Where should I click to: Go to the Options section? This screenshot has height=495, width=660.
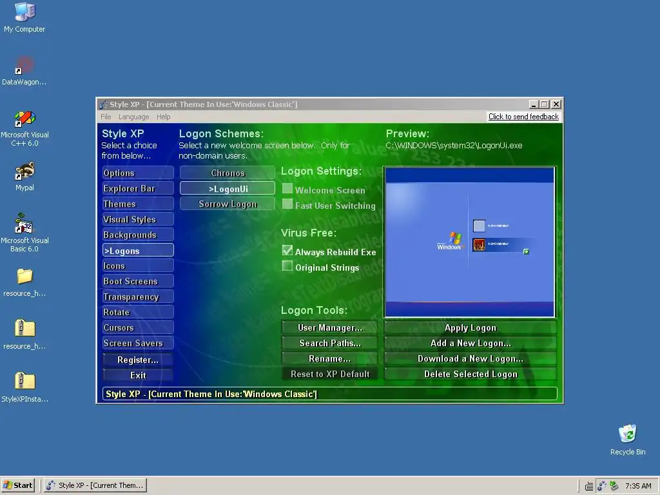tap(138, 173)
